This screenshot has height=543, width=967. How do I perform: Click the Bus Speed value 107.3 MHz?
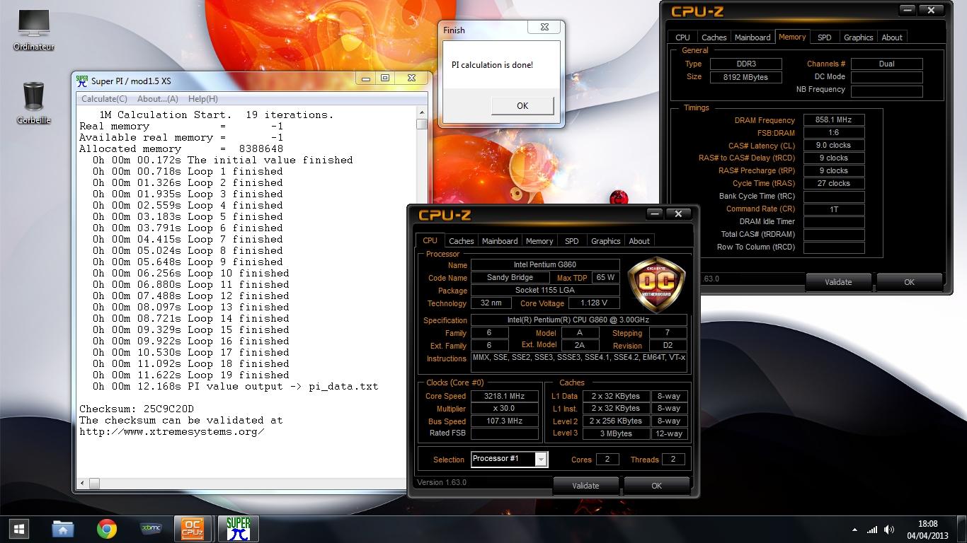[x=504, y=421]
